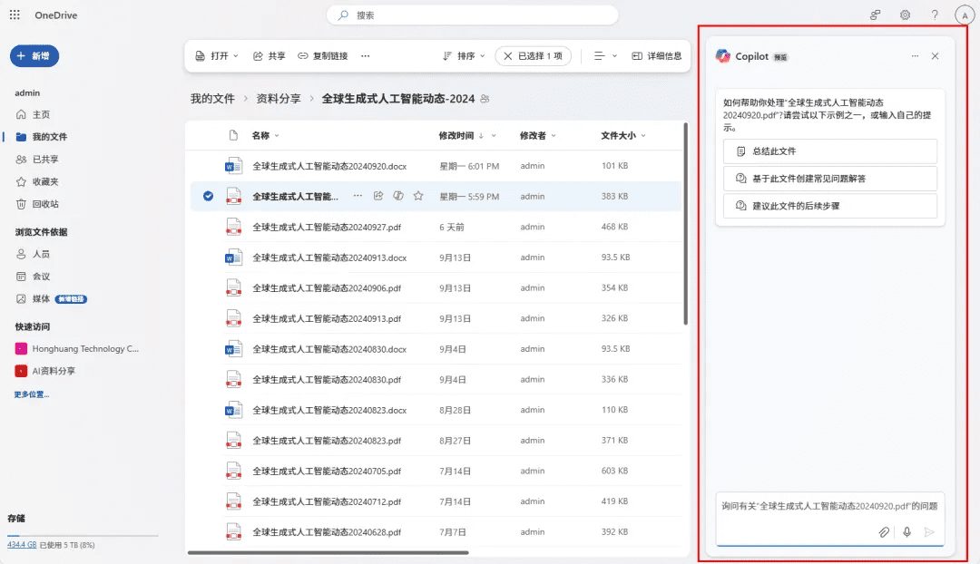Expand the 打开 dropdown in the toolbar

tap(217, 56)
